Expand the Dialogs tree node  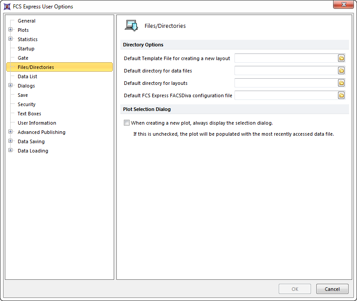click(x=11, y=85)
